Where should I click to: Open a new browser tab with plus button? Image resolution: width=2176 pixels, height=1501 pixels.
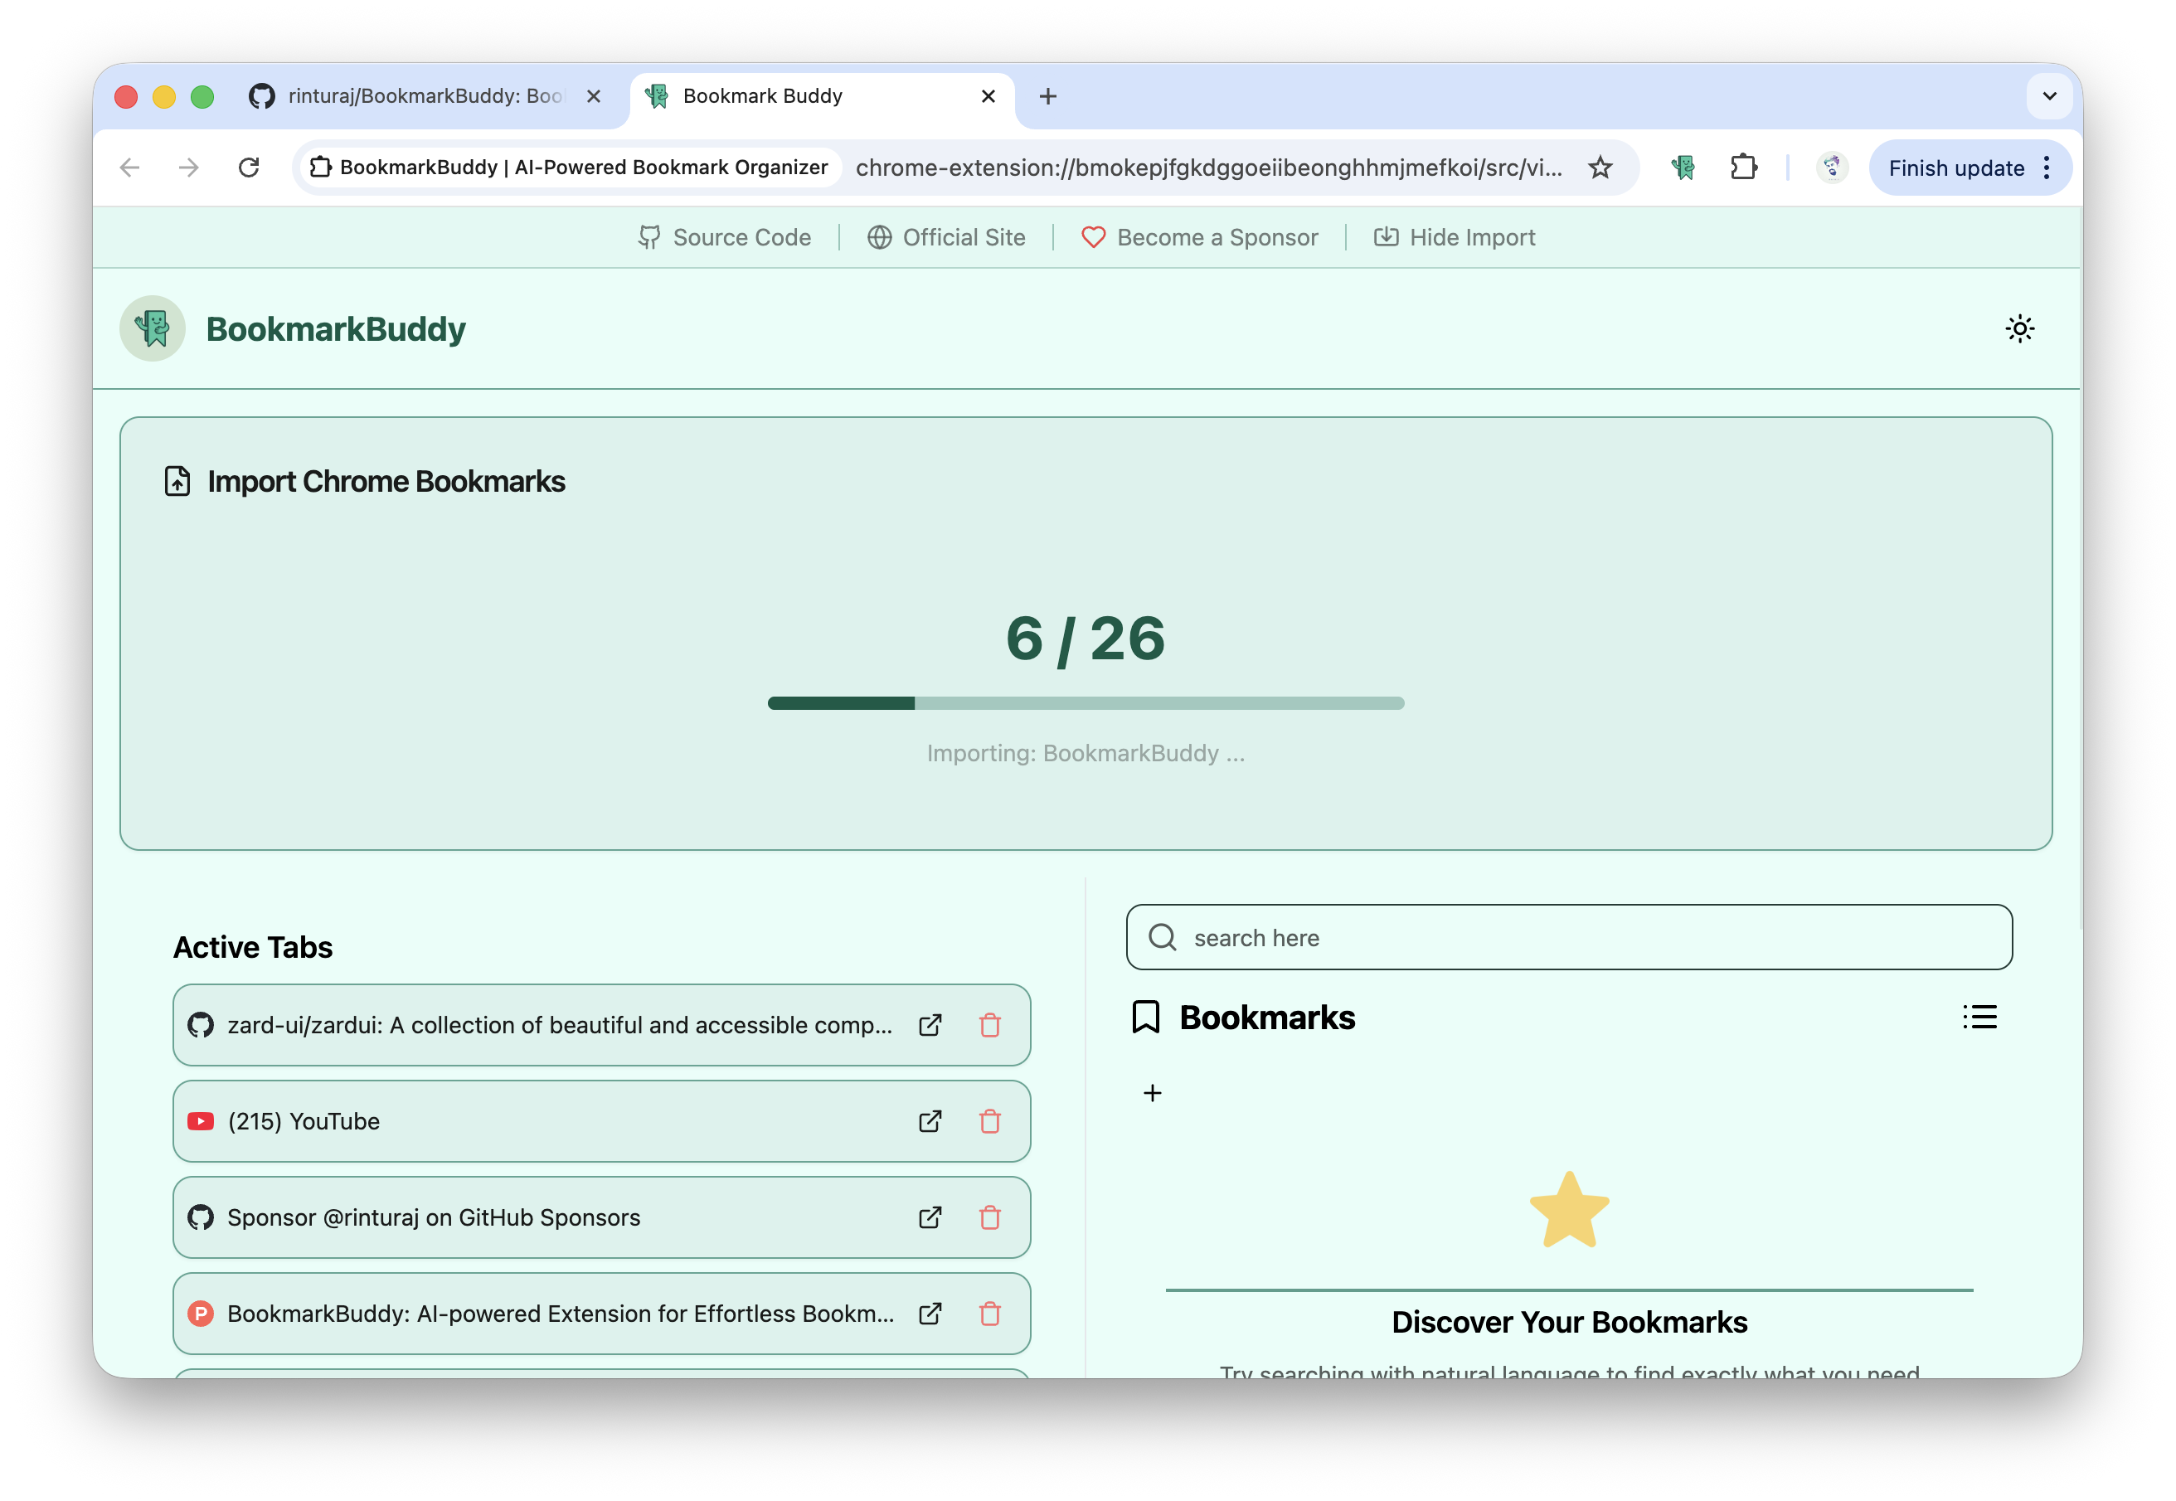pos(1047,95)
